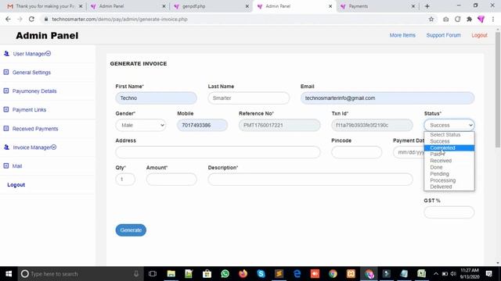Open Skype from taskbar
The width and height of the screenshot is (501, 281).
point(261,274)
